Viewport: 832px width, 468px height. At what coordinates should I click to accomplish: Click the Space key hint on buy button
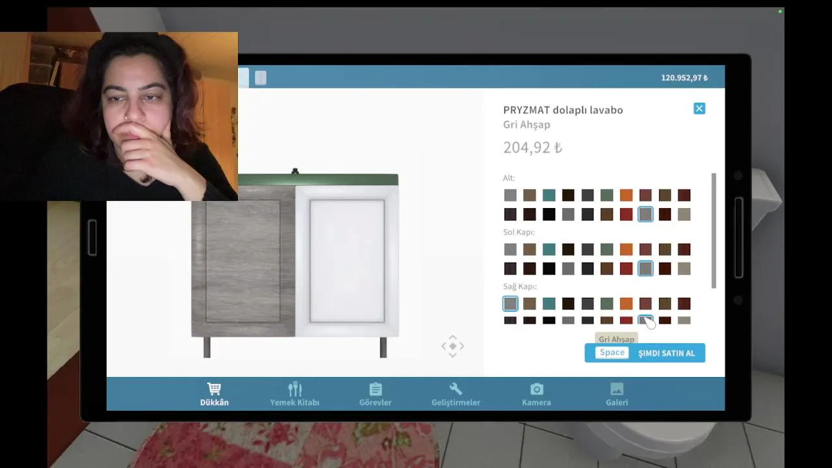[x=612, y=352]
